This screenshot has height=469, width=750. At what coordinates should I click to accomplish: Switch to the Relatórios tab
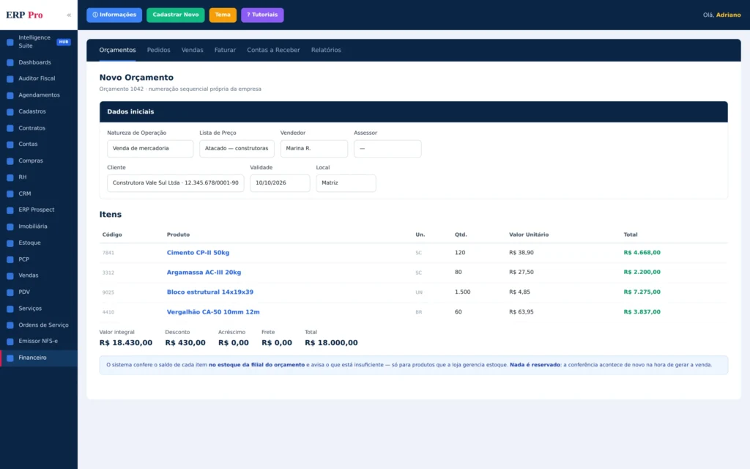326,50
